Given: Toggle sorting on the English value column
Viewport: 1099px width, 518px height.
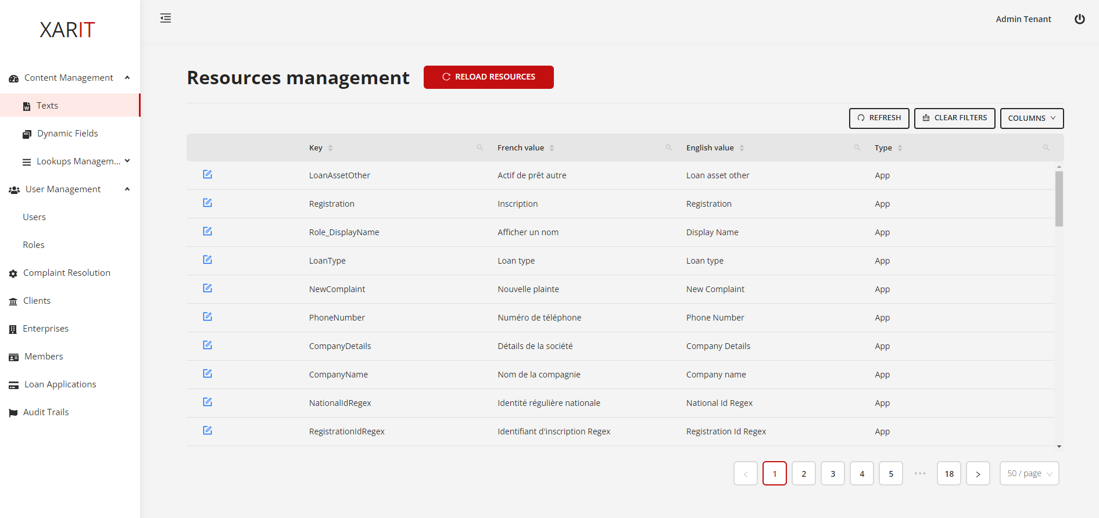Looking at the screenshot, I should pyautogui.click(x=742, y=148).
